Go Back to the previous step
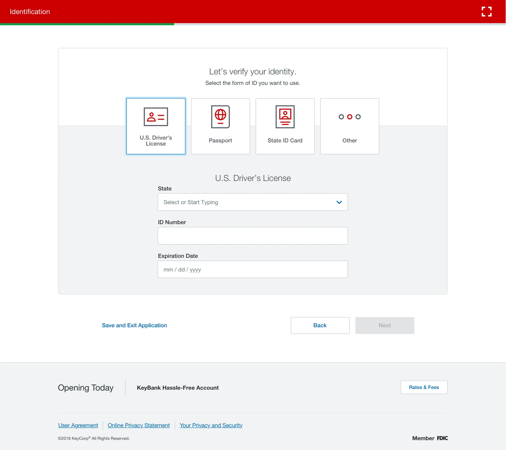The image size is (506, 450). pyautogui.click(x=320, y=325)
